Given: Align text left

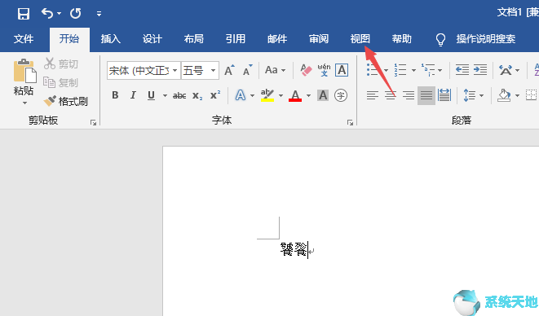Looking at the screenshot, I should pos(373,95).
